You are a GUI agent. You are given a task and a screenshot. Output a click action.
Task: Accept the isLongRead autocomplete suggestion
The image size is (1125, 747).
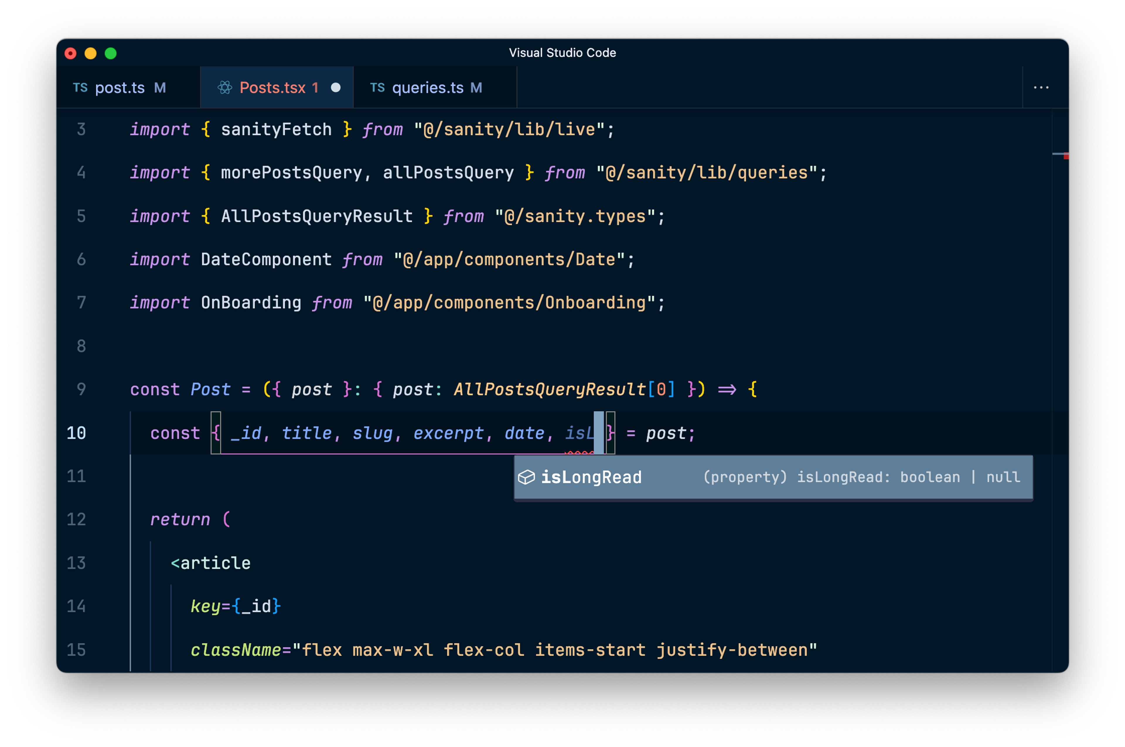pos(591,477)
